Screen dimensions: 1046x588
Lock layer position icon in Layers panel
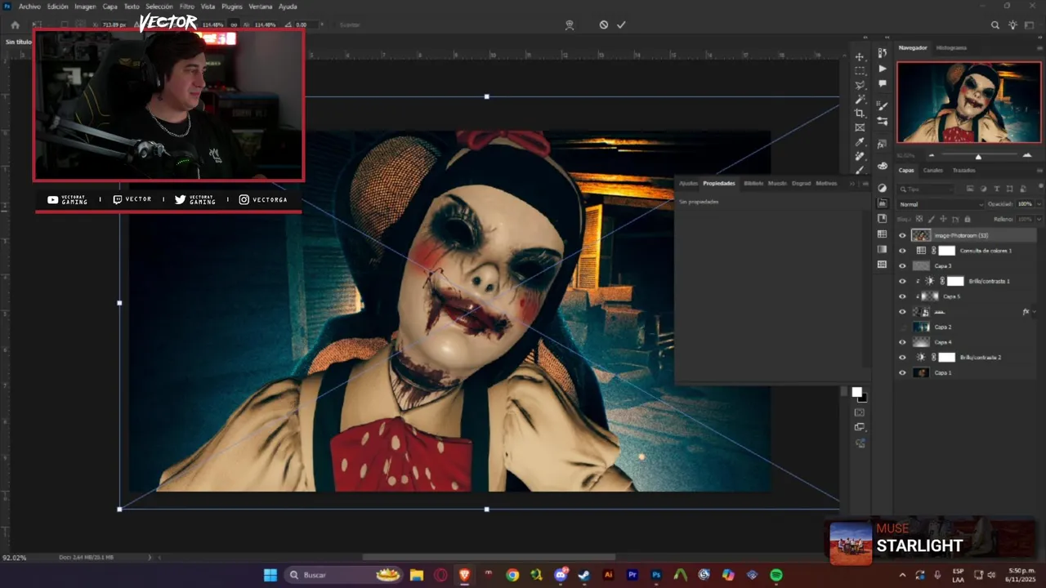tap(943, 219)
